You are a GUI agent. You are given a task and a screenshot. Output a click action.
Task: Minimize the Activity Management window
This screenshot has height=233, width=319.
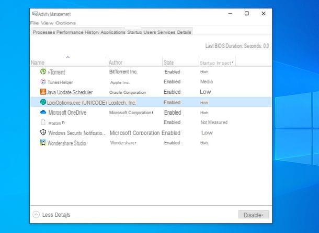pos(230,14)
